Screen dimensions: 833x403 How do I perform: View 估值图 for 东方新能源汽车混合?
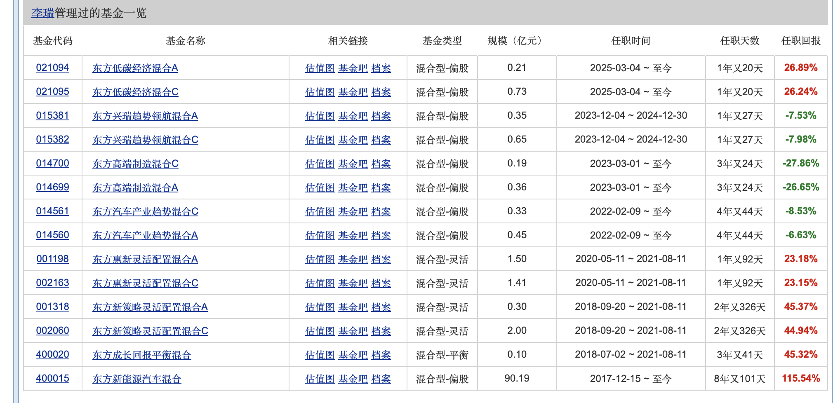pyautogui.click(x=320, y=379)
